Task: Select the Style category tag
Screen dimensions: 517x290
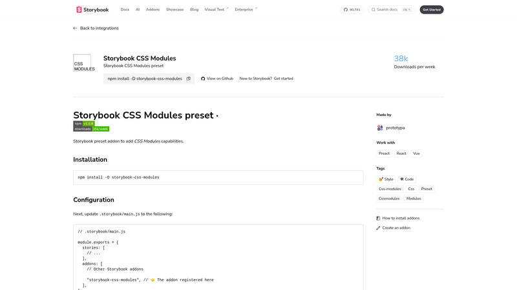Action: 386,179
